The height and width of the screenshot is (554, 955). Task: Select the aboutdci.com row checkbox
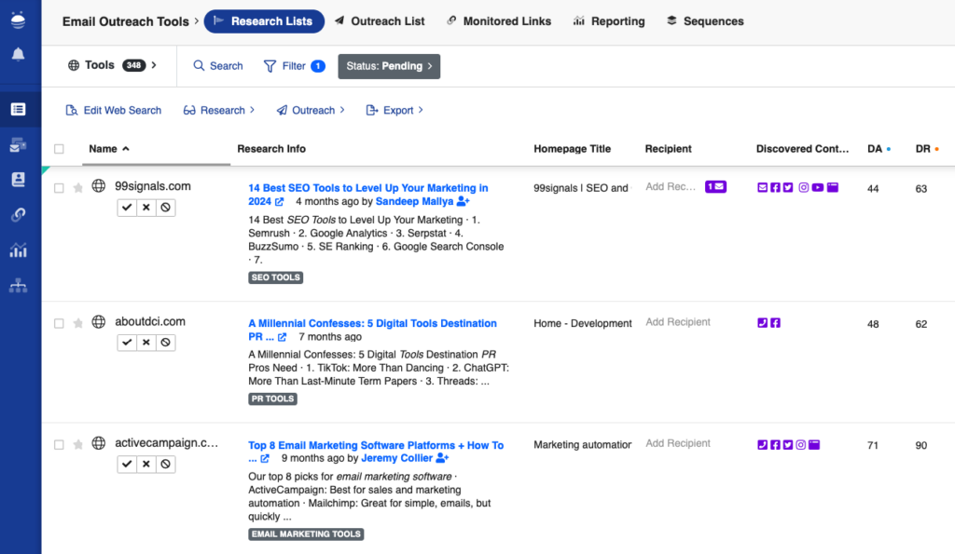60,323
